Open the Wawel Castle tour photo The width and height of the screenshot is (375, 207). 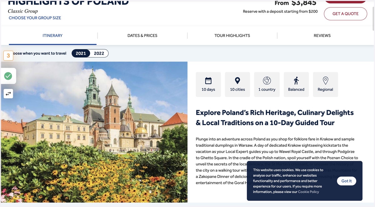coord(94,132)
